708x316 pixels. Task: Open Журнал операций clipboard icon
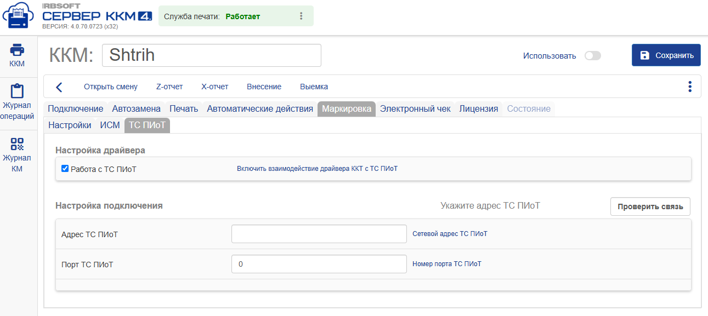(17, 91)
